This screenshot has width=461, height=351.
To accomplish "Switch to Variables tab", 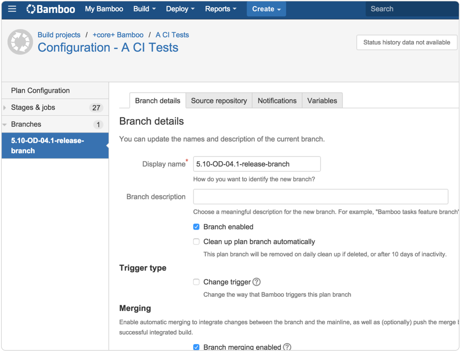I will 322,101.
